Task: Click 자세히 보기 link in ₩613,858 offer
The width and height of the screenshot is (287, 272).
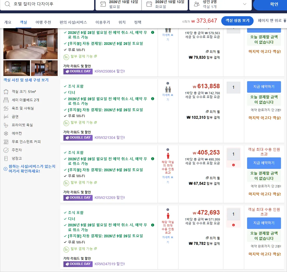Action: point(168,97)
